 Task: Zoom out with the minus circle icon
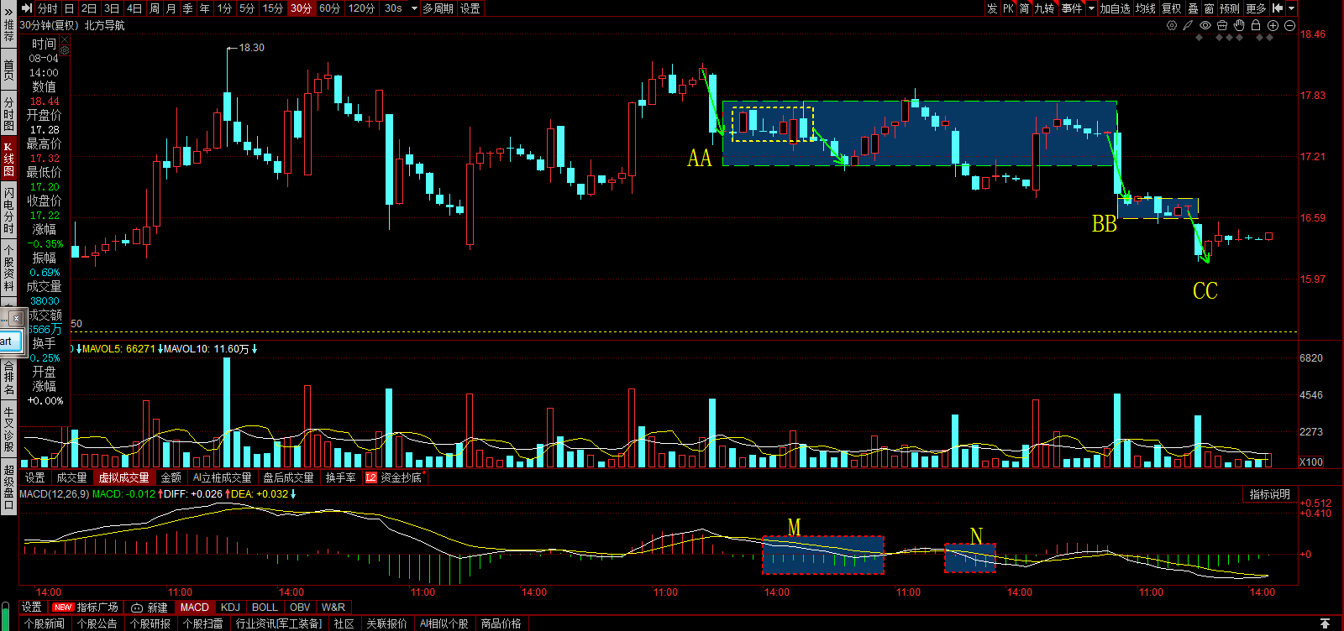click(1289, 25)
